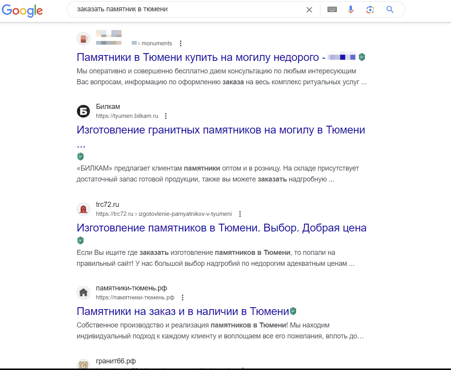Screen dimensions: 451x370
Task: Clear the search query with X
Action: click(x=309, y=10)
